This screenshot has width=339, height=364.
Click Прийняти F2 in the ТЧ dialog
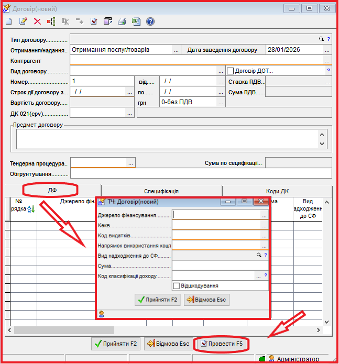(x=157, y=300)
